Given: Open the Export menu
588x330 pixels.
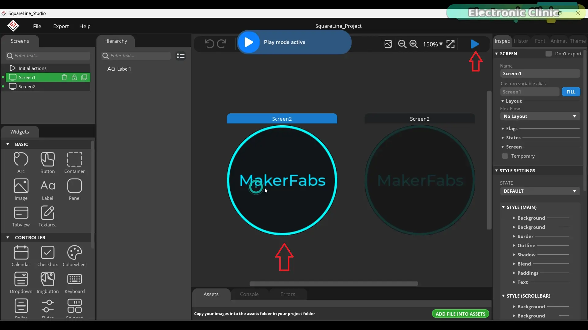Looking at the screenshot, I should tap(61, 26).
